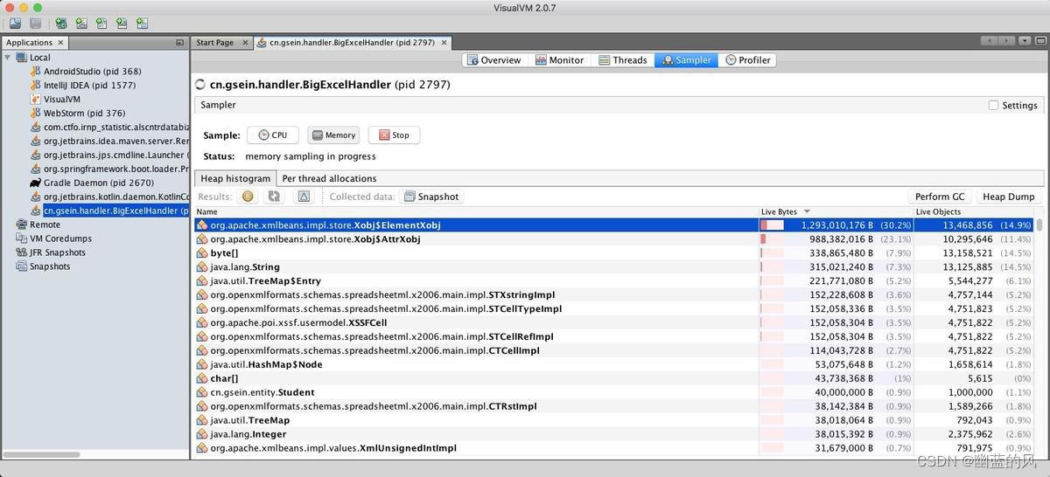Select the XSSFCell row
This screenshot has height=477, width=1050.
[614, 322]
